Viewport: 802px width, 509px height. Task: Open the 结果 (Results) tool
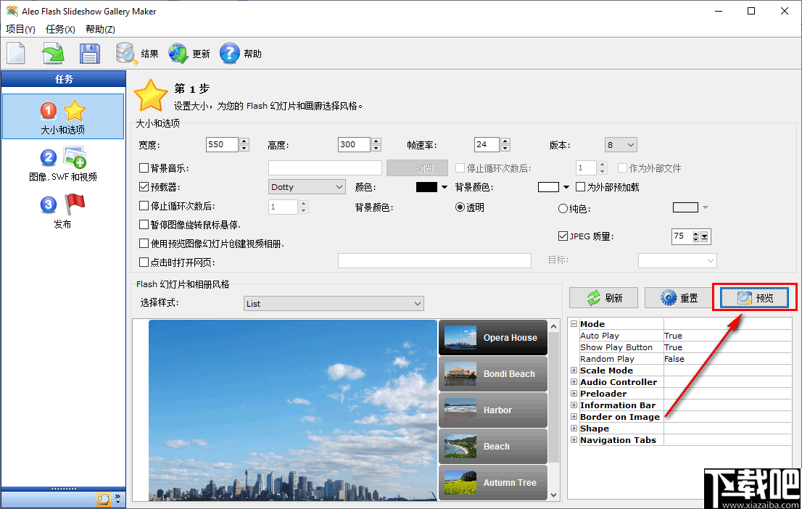point(137,53)
